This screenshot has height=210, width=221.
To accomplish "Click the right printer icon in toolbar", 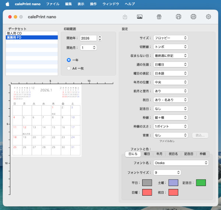I will click(193, 17).
